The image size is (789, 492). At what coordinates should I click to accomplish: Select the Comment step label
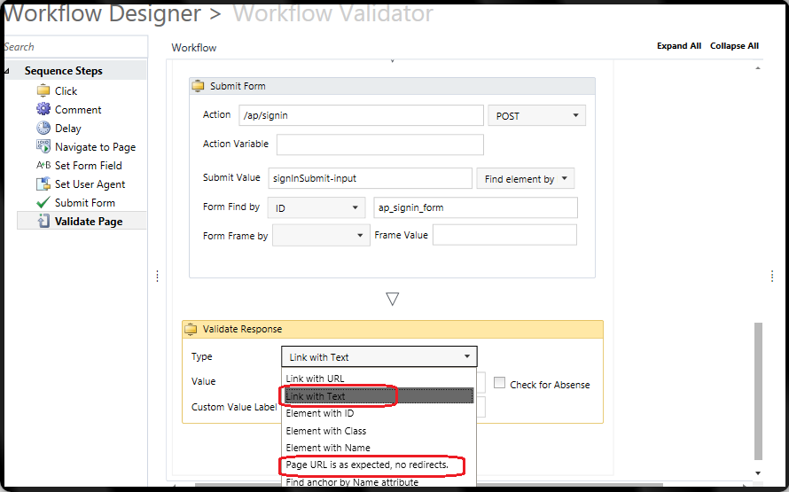(x=78, y=110)
